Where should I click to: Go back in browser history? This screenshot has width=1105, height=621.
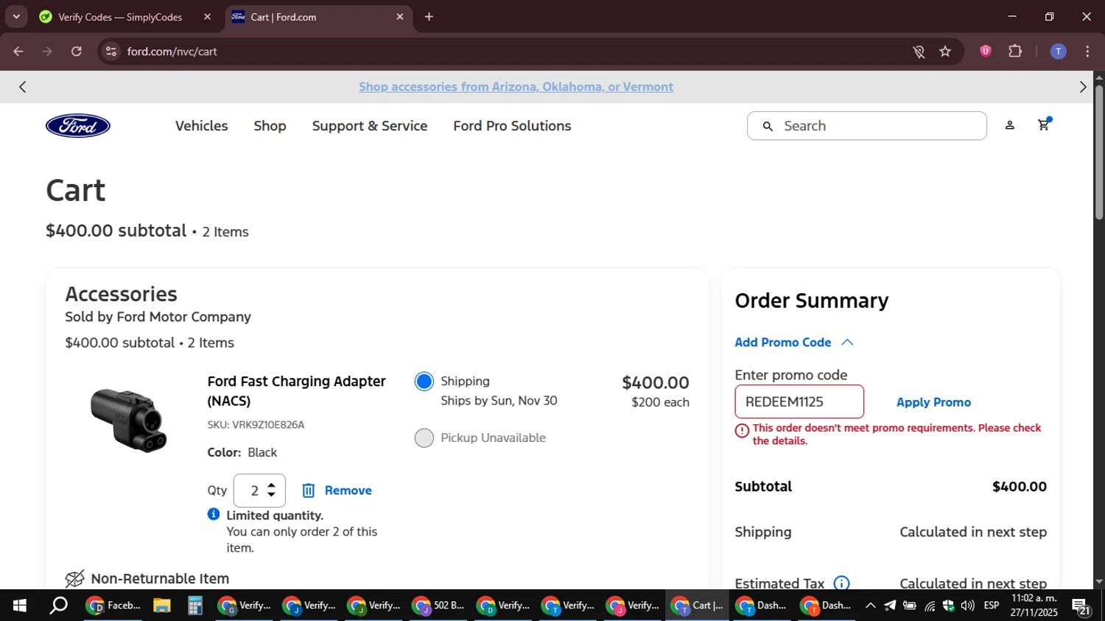click(x=18, y=52)
